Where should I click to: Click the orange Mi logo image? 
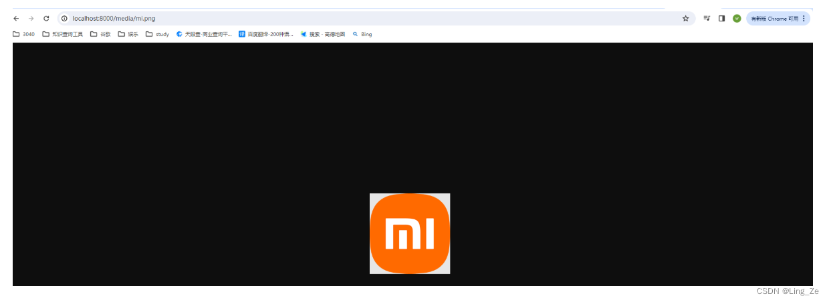410,233
